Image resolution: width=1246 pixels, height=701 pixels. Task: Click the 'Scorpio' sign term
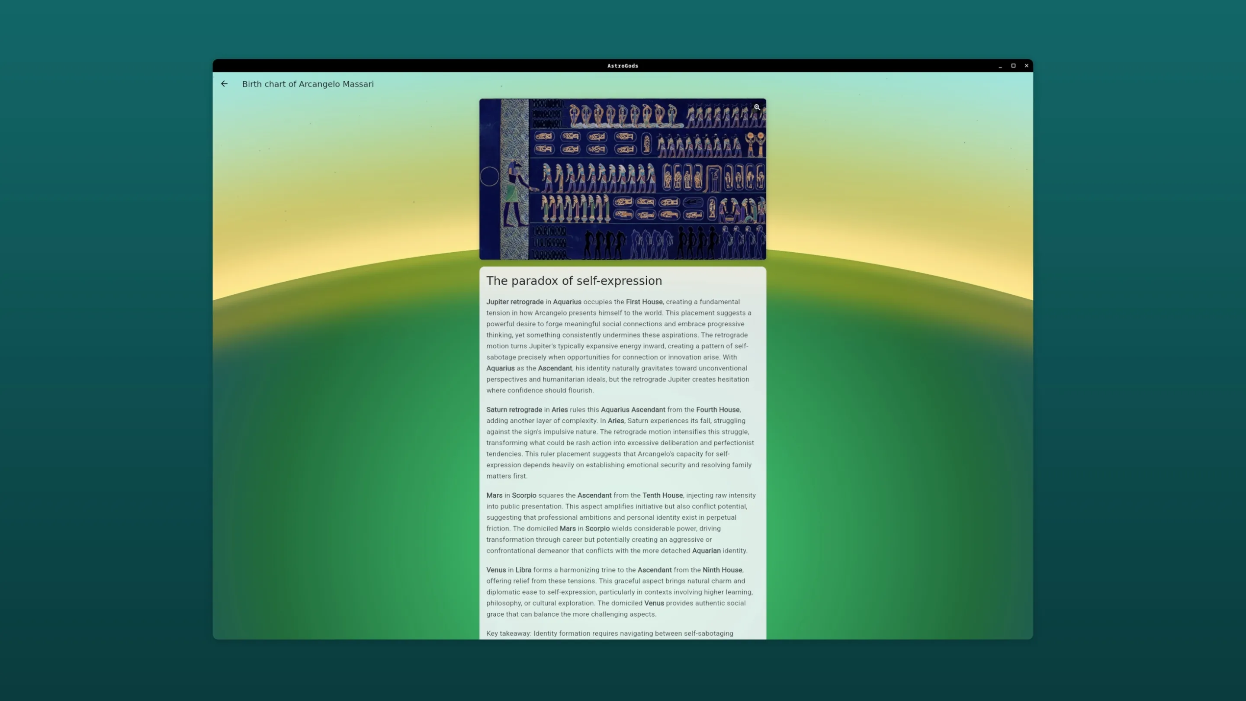pyautogui.click(x=524, y=495)
